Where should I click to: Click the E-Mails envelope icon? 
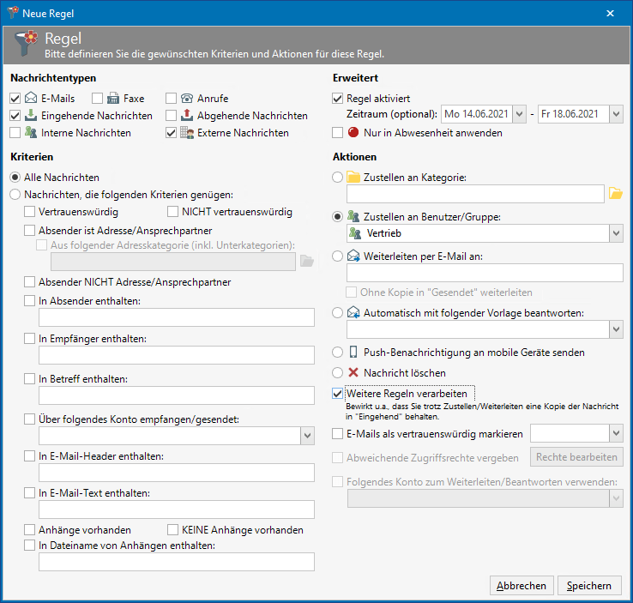31,98
